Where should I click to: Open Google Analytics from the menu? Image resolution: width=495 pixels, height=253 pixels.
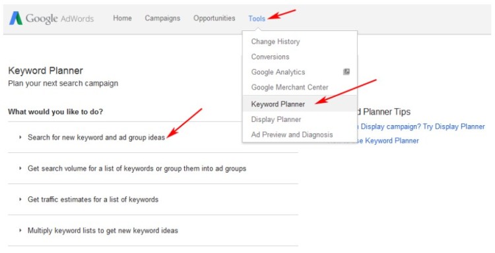tap(278, 72)
